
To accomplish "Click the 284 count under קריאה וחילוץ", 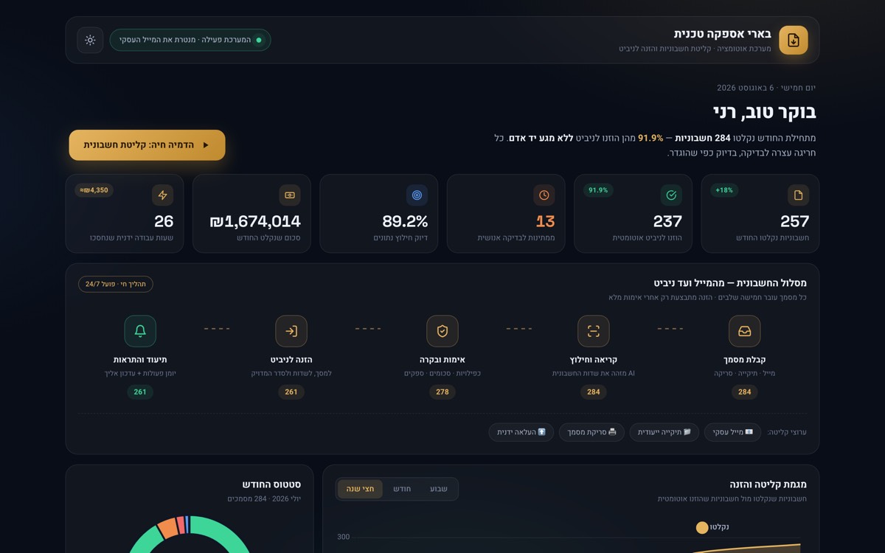I will coord(594,392).
